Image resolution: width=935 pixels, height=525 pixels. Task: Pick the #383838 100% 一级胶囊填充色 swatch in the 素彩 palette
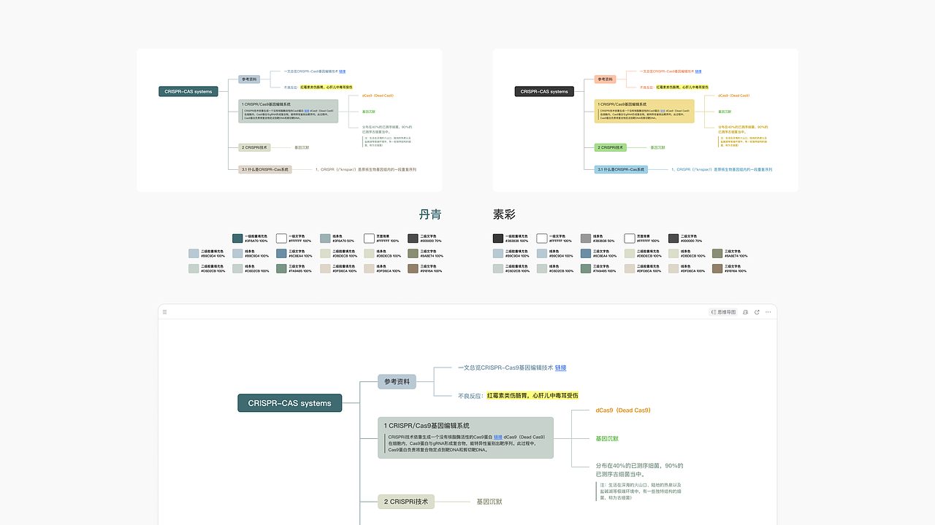tap(498, 238)
